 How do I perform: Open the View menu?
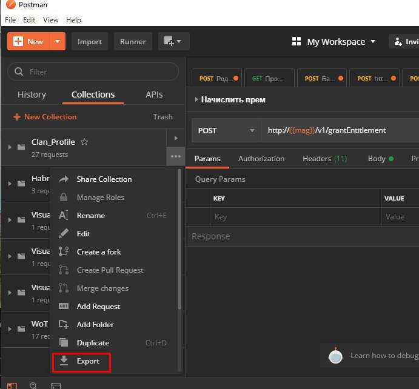50,20
